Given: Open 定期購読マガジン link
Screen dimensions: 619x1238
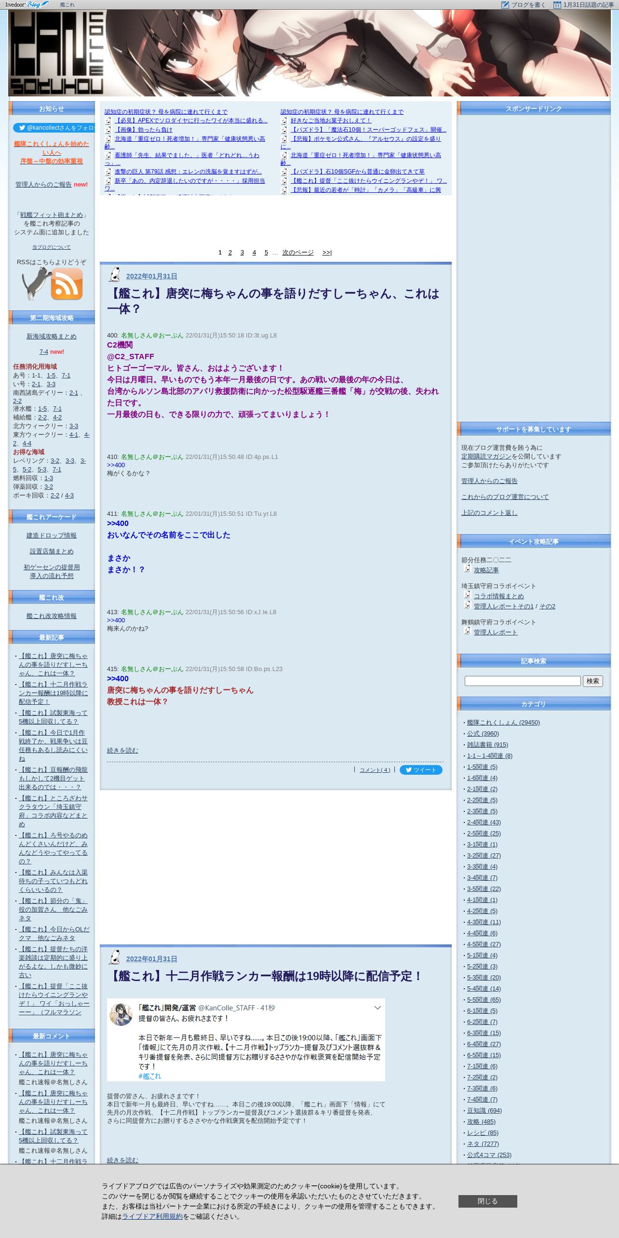Looking at the screenshot, I should point(486,457).
